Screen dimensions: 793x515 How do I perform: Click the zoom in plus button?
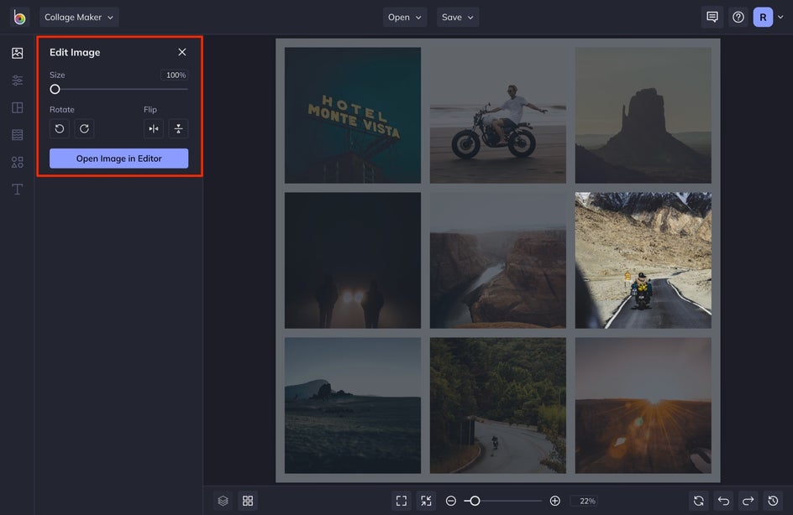pos(554,501)
